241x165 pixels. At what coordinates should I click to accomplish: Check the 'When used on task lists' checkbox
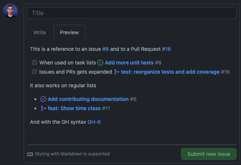click(34, 63)
